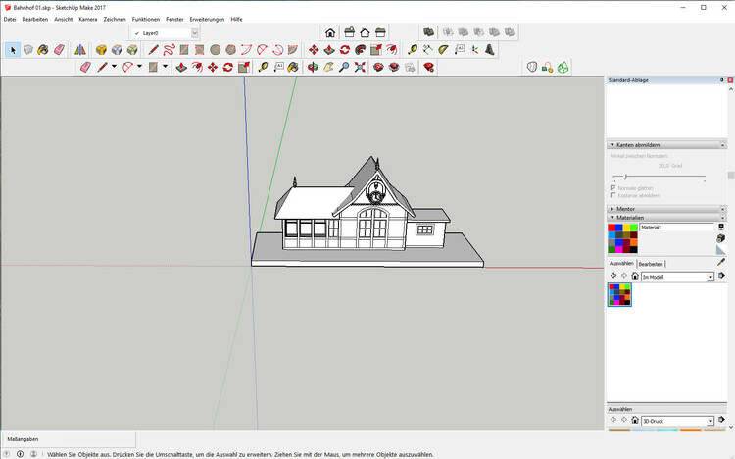735x459 pixels.
Task: Switch to Iso view house icon
Action: pos(330,32)
